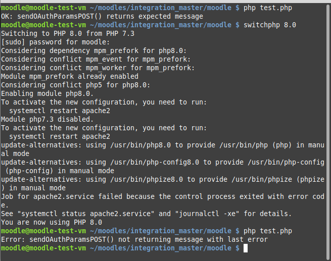Click 'Enabling module php8.0.' line
The width and height of the screenshot is (331, 261).
point(48,93)
